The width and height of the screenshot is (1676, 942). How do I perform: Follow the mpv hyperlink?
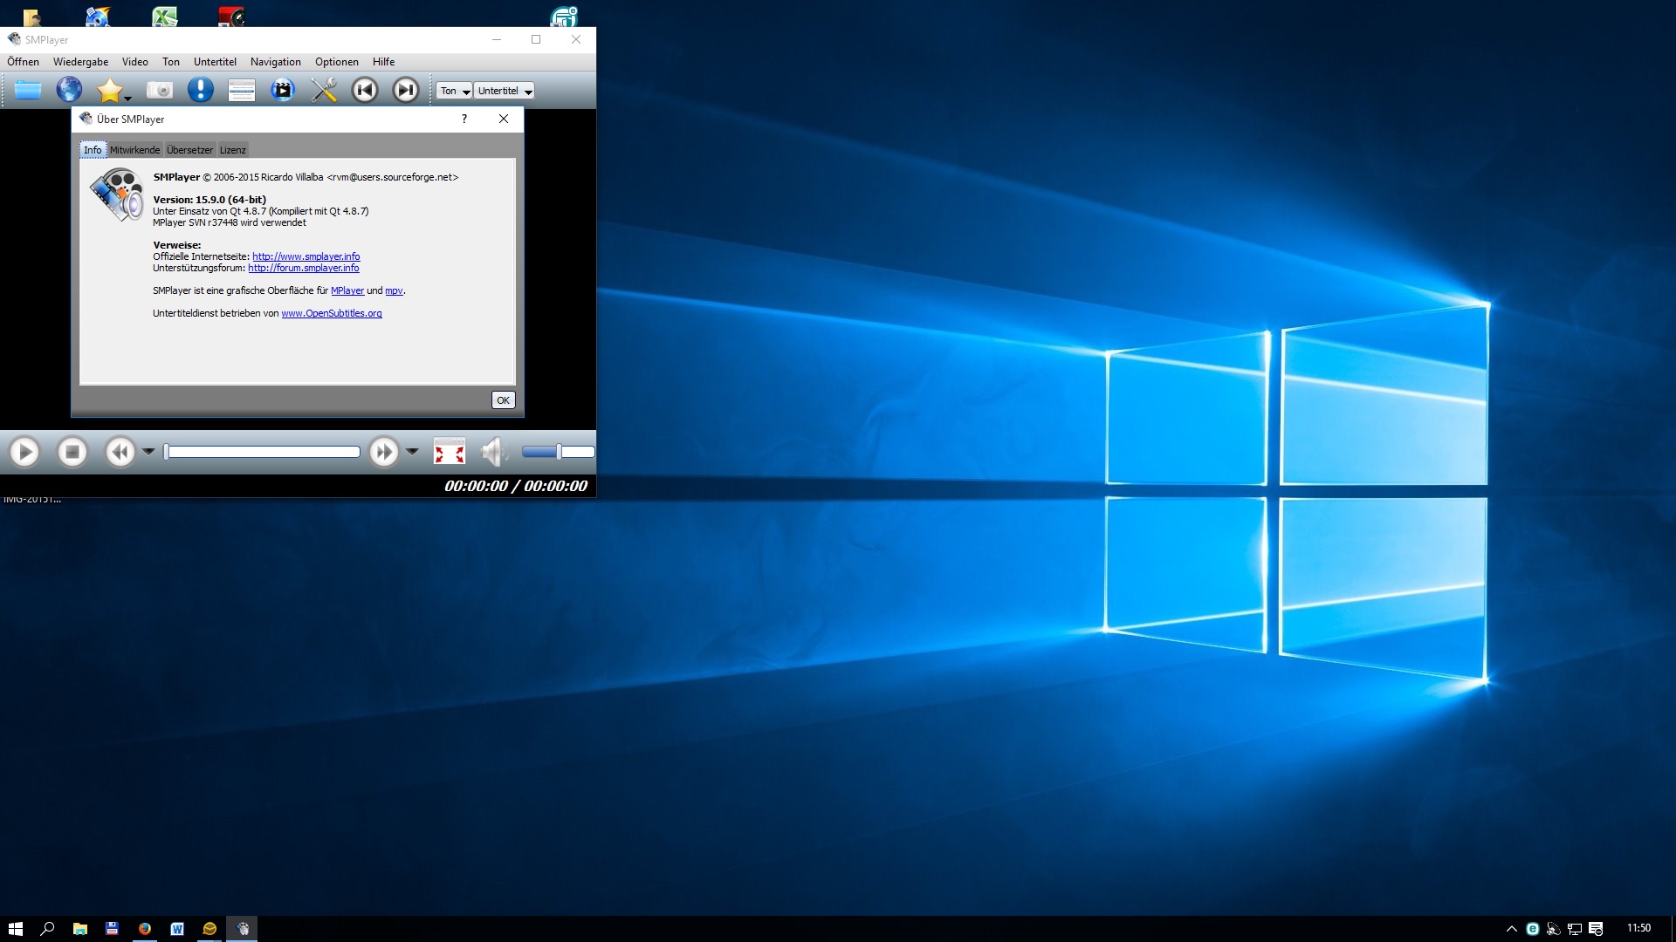pos(394,290)
